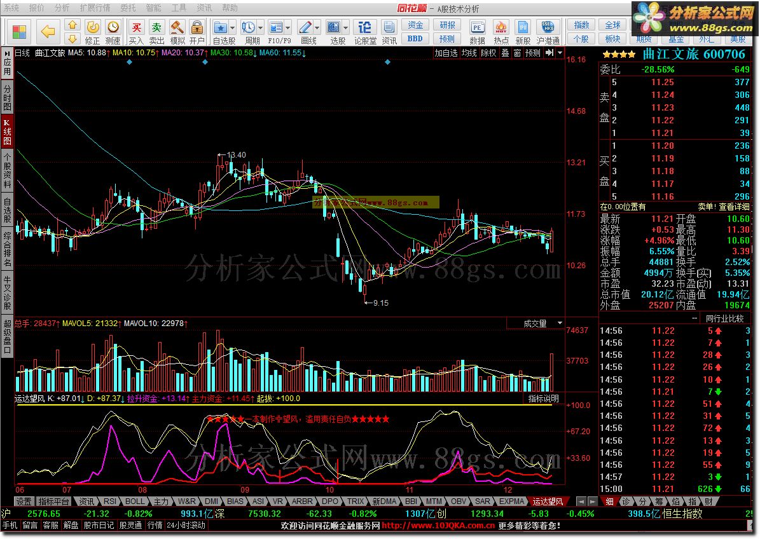Screen dimensions: 760x539
Task: Open dropdown arrow next to 选股
Action: (345, 27)
